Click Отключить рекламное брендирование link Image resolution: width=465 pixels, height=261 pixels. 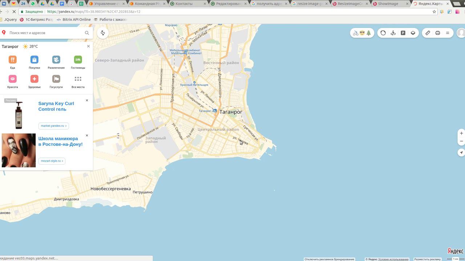[x=329, y=259]
